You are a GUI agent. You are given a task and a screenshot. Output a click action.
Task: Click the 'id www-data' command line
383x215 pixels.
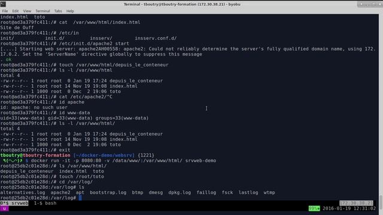coord(45,113)
